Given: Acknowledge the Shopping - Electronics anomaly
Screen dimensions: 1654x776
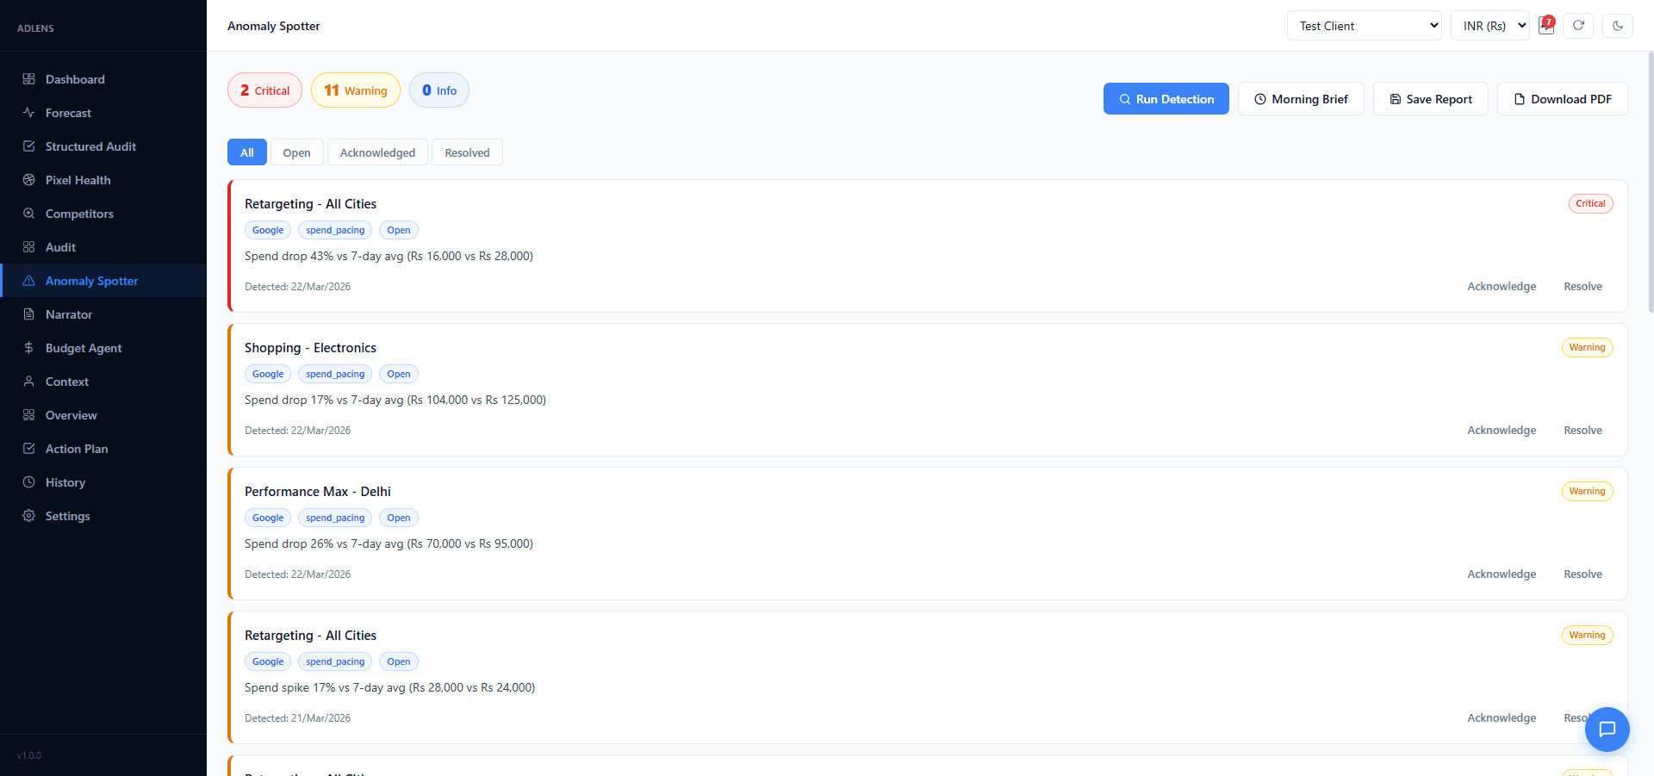Looking at the screenshot, I should coord(1502,431).
